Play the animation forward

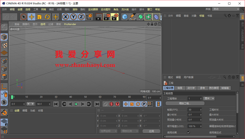pyautogui.click(x=76, y=104)
